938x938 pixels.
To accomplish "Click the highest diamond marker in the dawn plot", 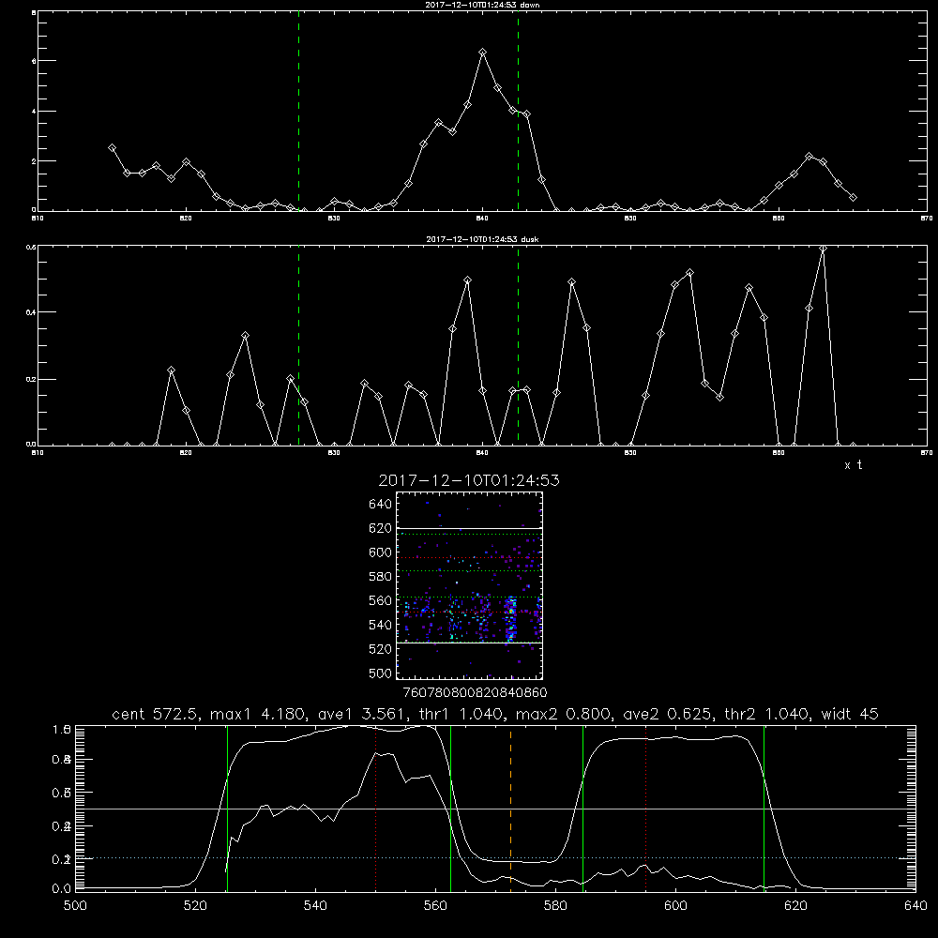I will 483,52.
